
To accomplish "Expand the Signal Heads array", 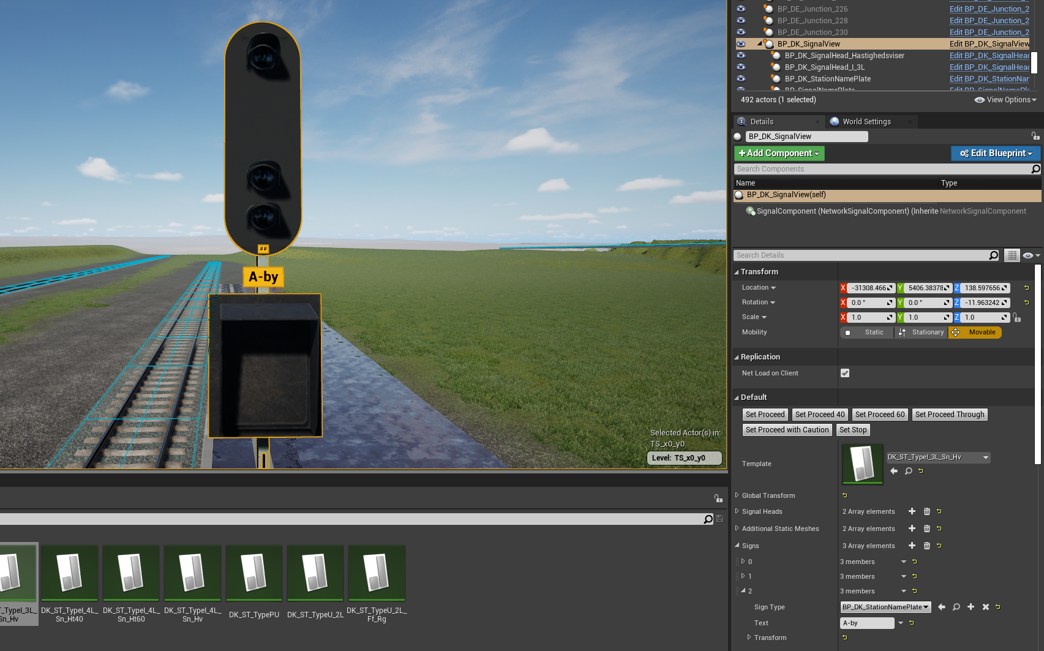I will (x=737, y=511).
